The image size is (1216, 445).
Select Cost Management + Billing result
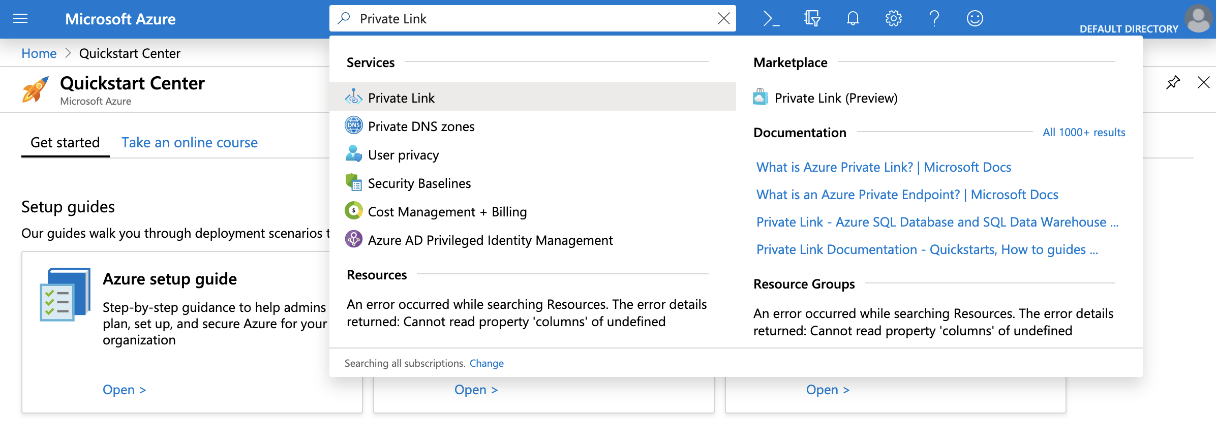[533, 210]
